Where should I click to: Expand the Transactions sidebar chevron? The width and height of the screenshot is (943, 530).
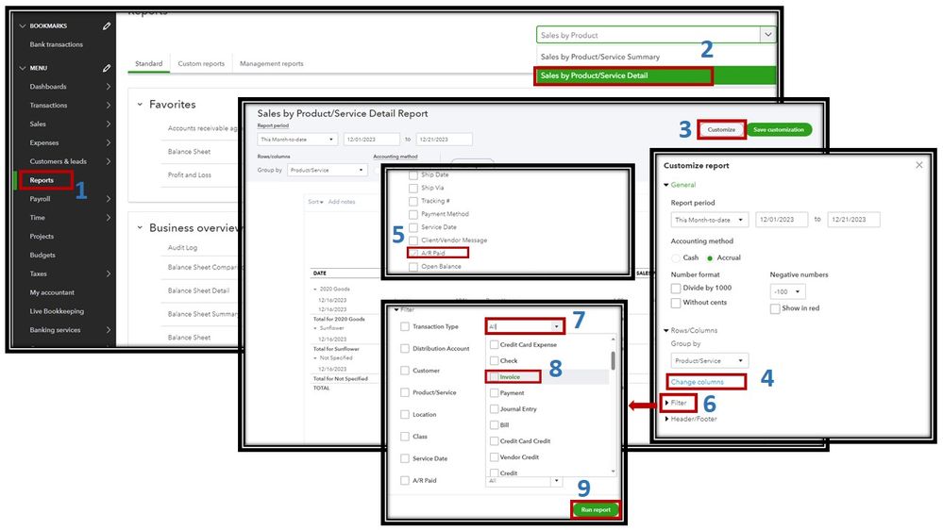point(109,106)
